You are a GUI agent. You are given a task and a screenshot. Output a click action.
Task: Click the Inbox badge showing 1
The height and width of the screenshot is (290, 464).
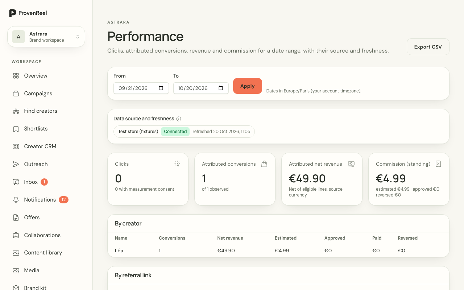[44, 182]
